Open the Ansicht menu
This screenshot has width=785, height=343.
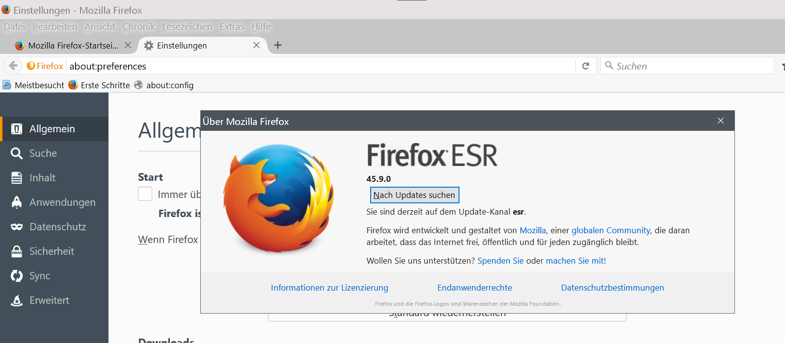(100, 26)
